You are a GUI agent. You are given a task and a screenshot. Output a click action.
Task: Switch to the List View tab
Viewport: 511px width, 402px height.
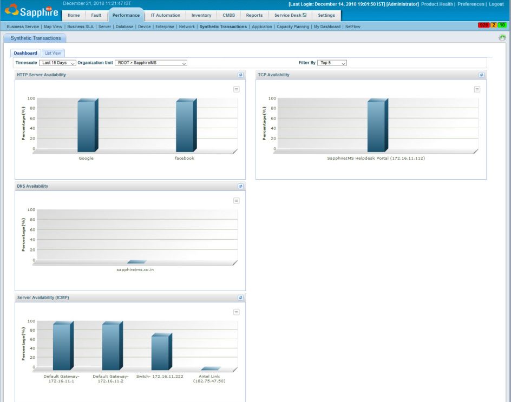[x=53, y=53]
